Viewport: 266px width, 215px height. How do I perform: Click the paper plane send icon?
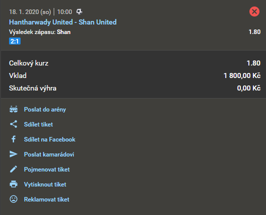coord(14,154)
